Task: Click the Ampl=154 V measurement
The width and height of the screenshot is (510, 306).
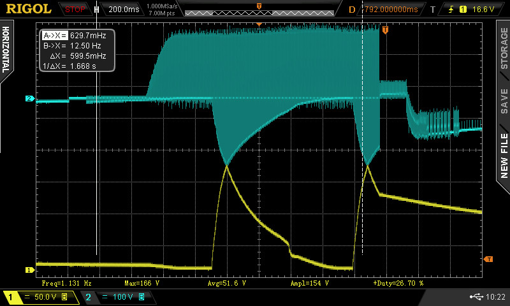Action: [x=310, y=283]
